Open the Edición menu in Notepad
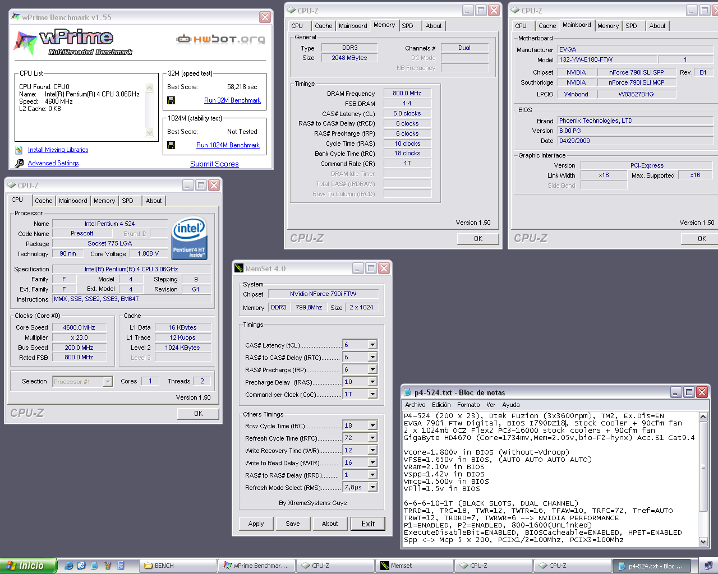Screen dimensions: 718x574 pos(441,405)
